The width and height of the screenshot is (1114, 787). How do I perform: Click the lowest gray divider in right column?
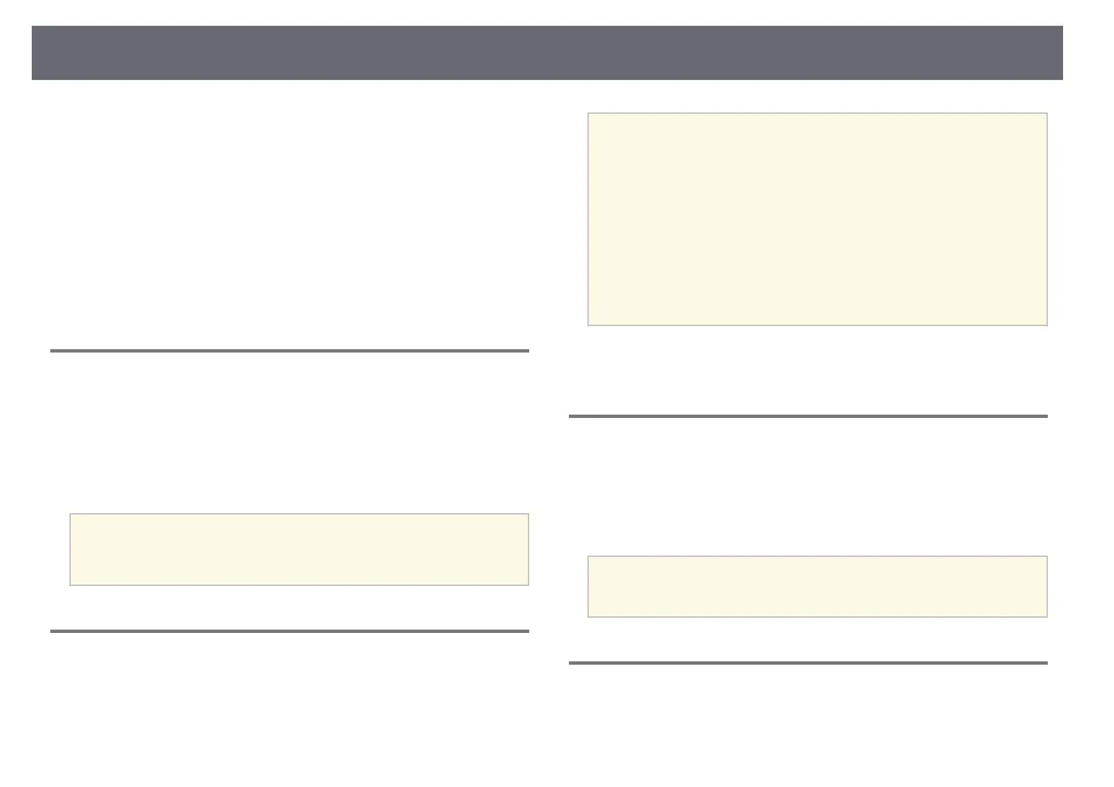click(x=808, y=663)
